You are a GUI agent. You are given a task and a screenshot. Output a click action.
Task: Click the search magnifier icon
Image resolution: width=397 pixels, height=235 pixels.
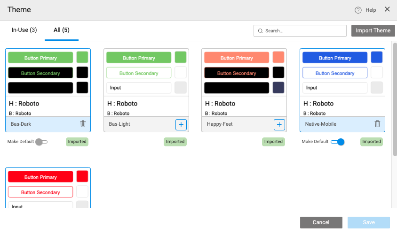tap(260, 31)
